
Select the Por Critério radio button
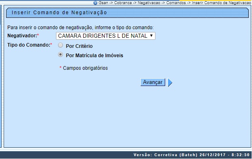(60, 45)
